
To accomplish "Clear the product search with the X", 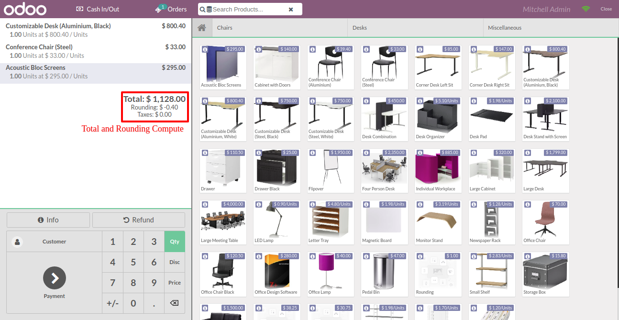I will point(291,10).
